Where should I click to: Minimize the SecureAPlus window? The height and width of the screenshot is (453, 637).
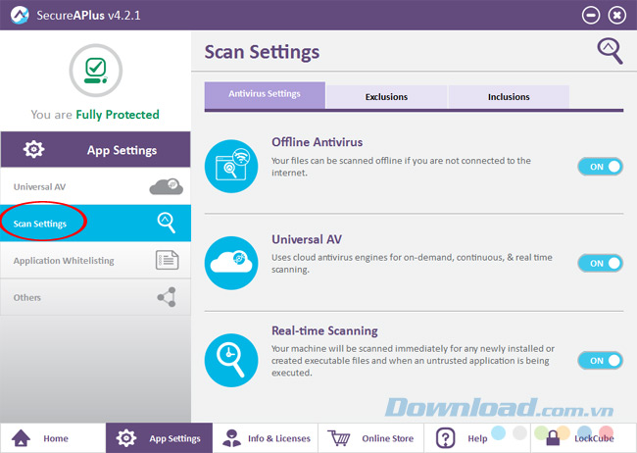tap(591, 16)
